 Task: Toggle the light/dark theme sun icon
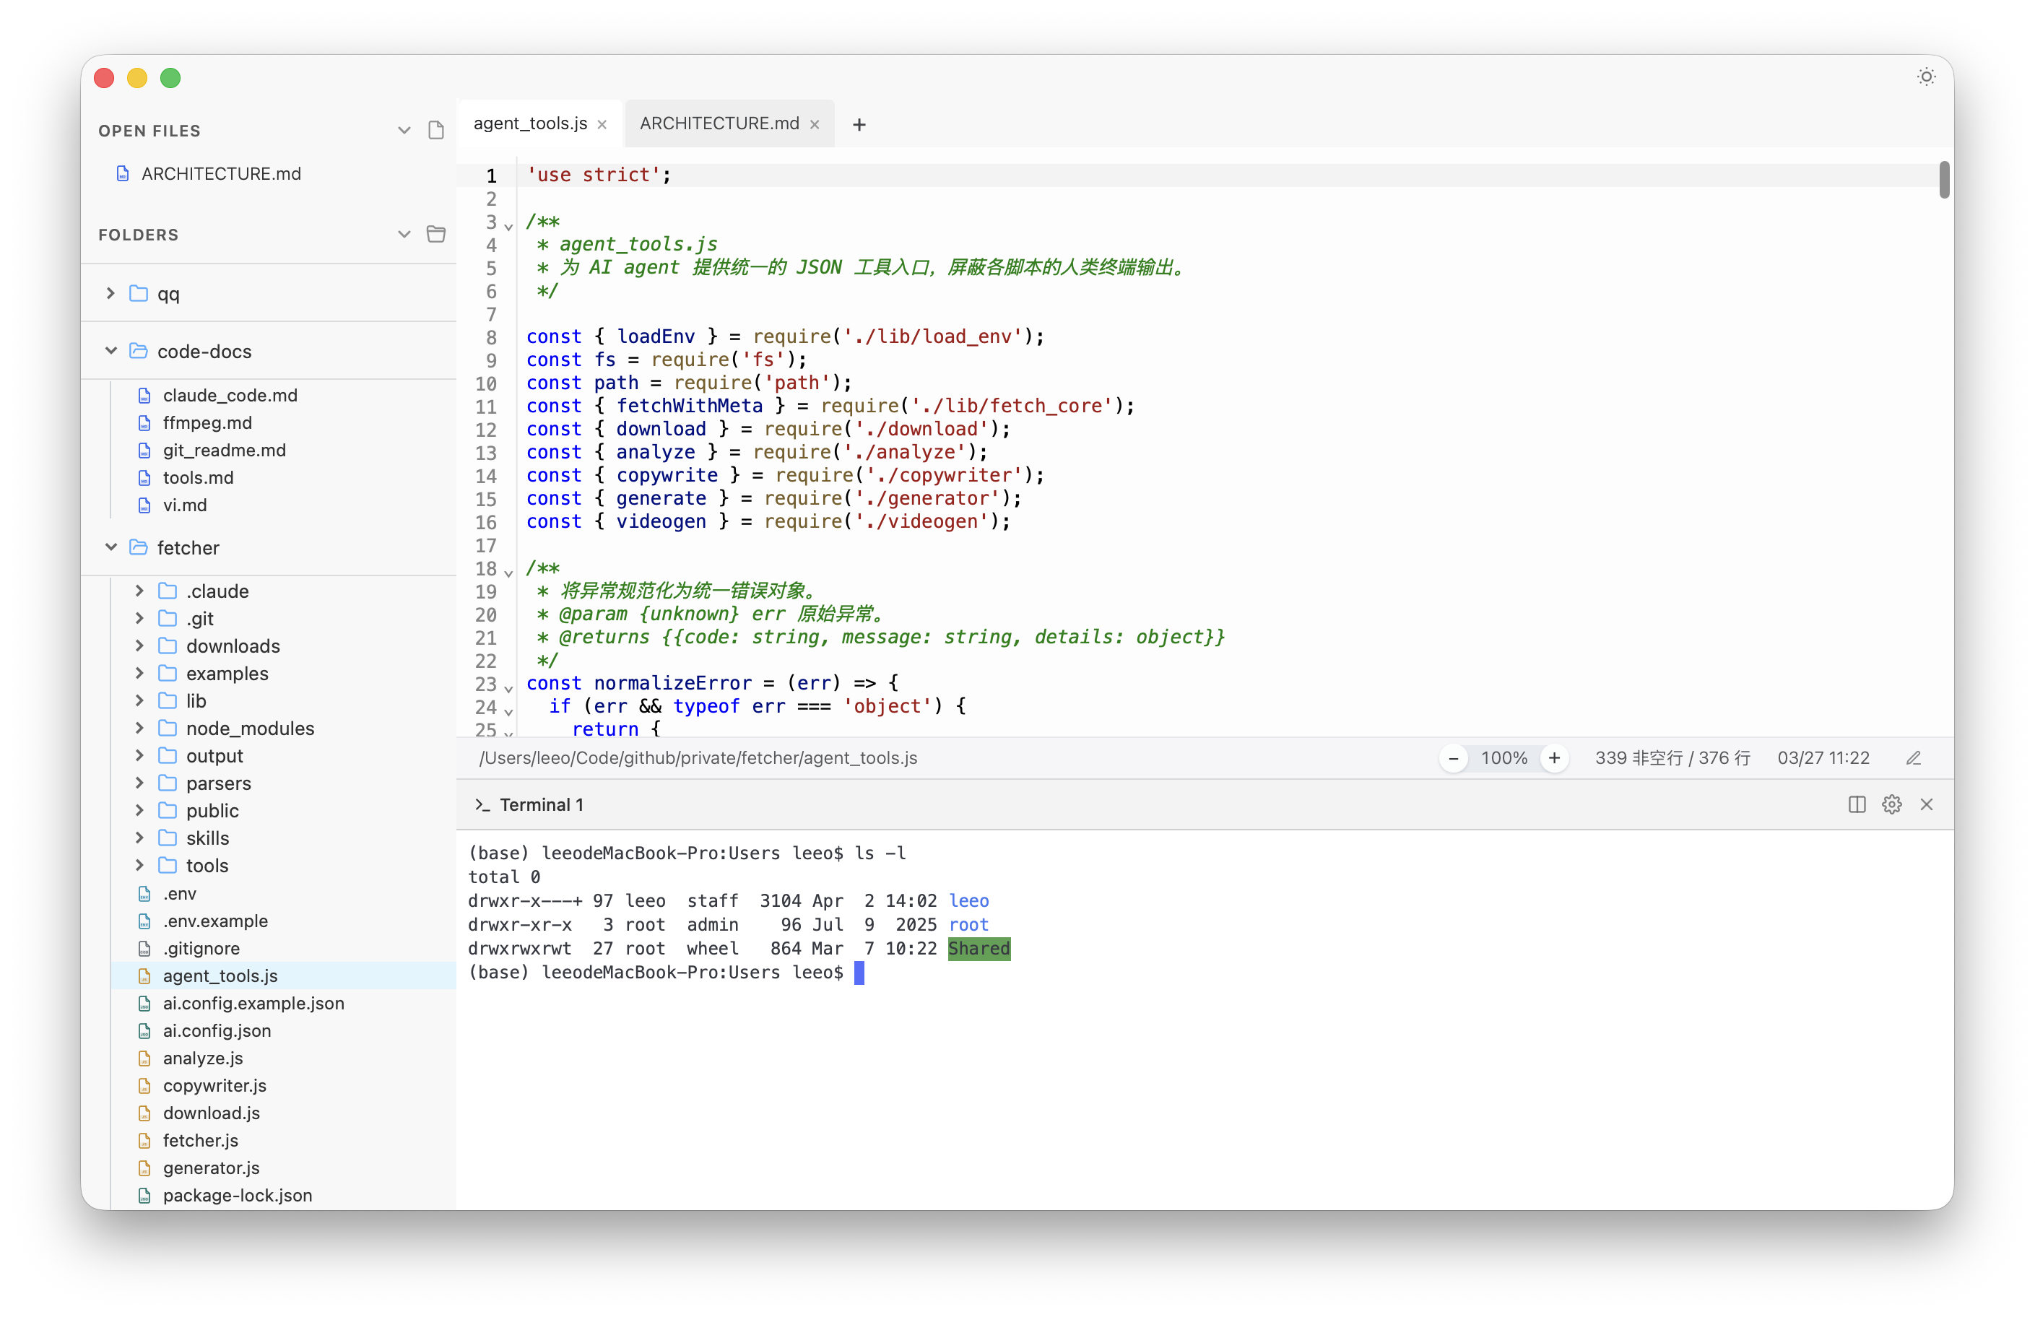point(1925,77)
